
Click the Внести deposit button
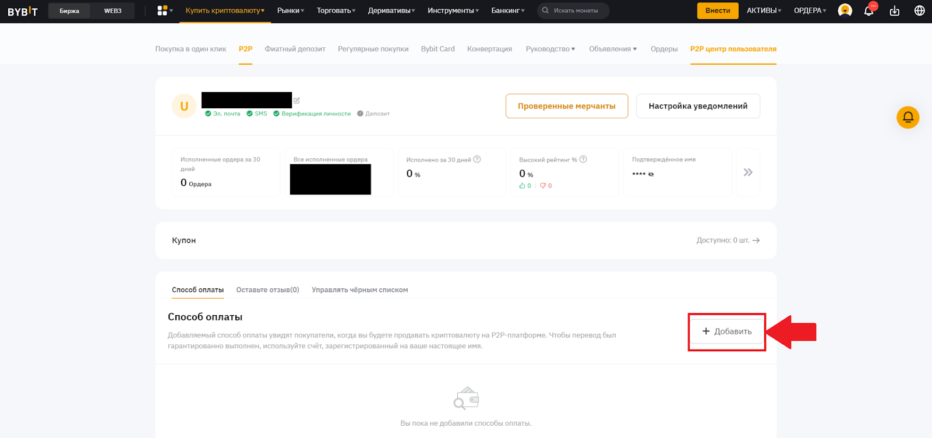click(x=718, y=10)
